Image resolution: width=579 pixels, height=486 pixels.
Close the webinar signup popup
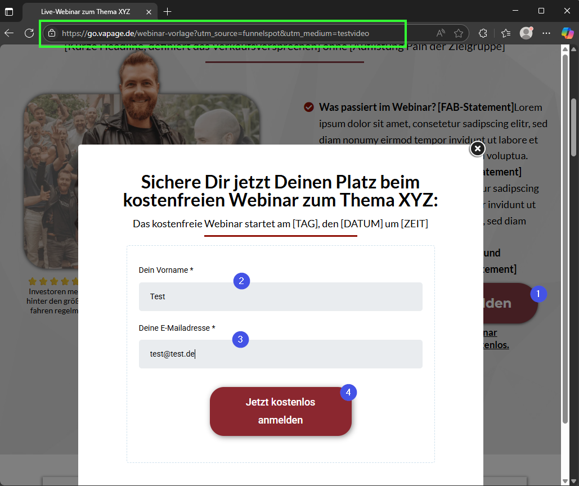tap(478, 148)
